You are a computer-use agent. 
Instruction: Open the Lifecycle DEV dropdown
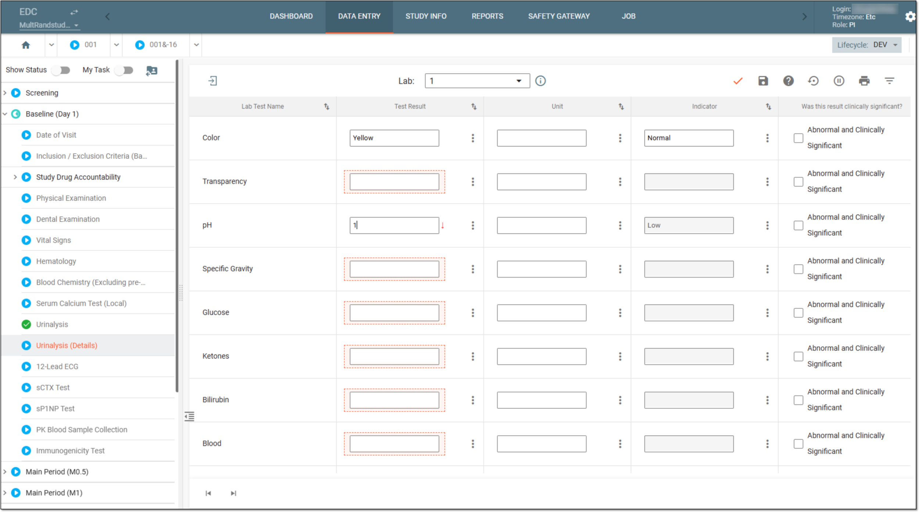866,45
